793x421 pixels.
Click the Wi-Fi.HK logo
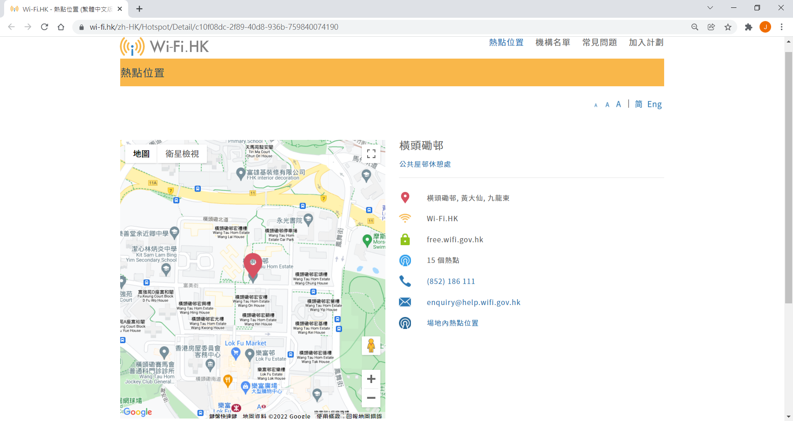click(x=164, y=46)
